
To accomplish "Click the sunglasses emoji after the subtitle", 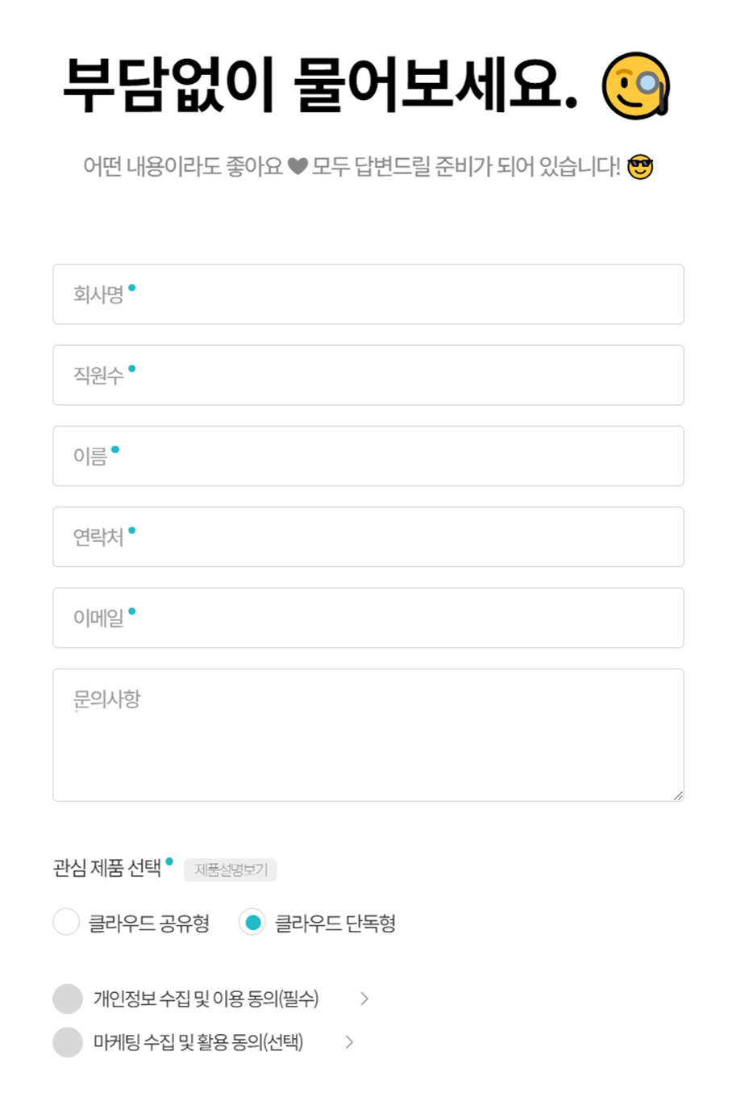I will point(640,167).
